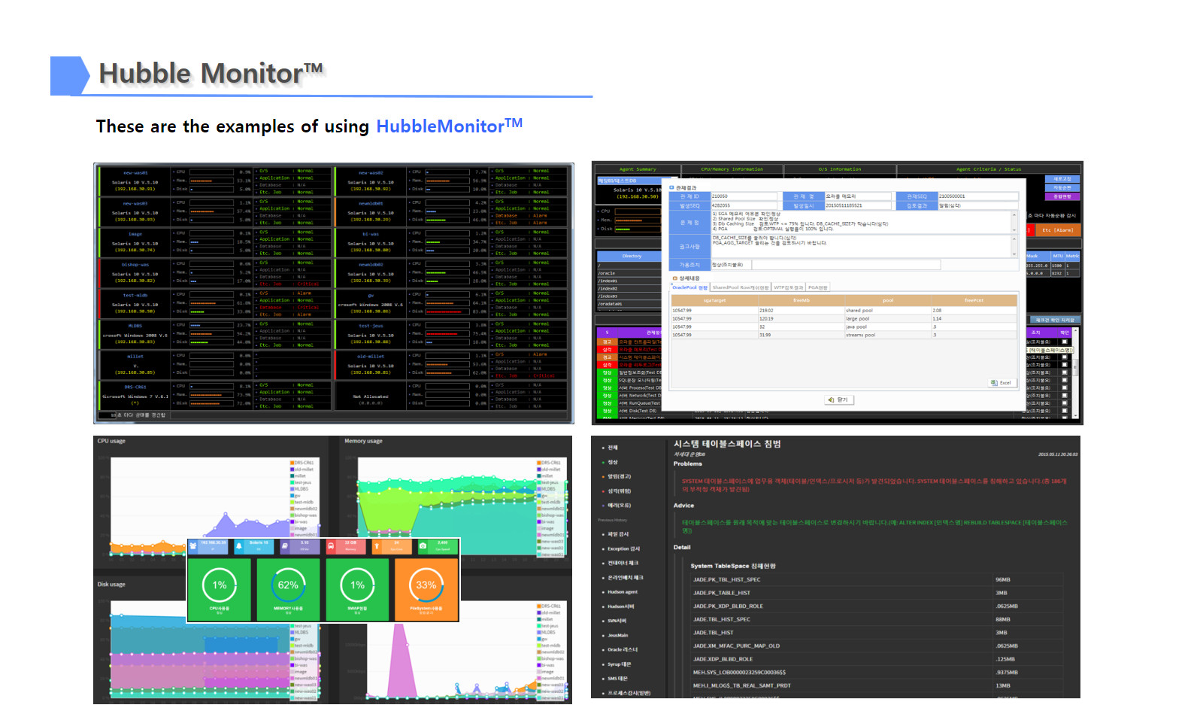The height and width of the screenshot is (711, 1200).
Task: Click the old-millet server panel
Action: point(451,365)
